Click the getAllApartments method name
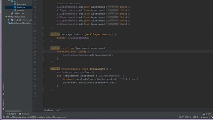Screen dimensions: 213x120 pyautogui.click(x=97, y=34)
